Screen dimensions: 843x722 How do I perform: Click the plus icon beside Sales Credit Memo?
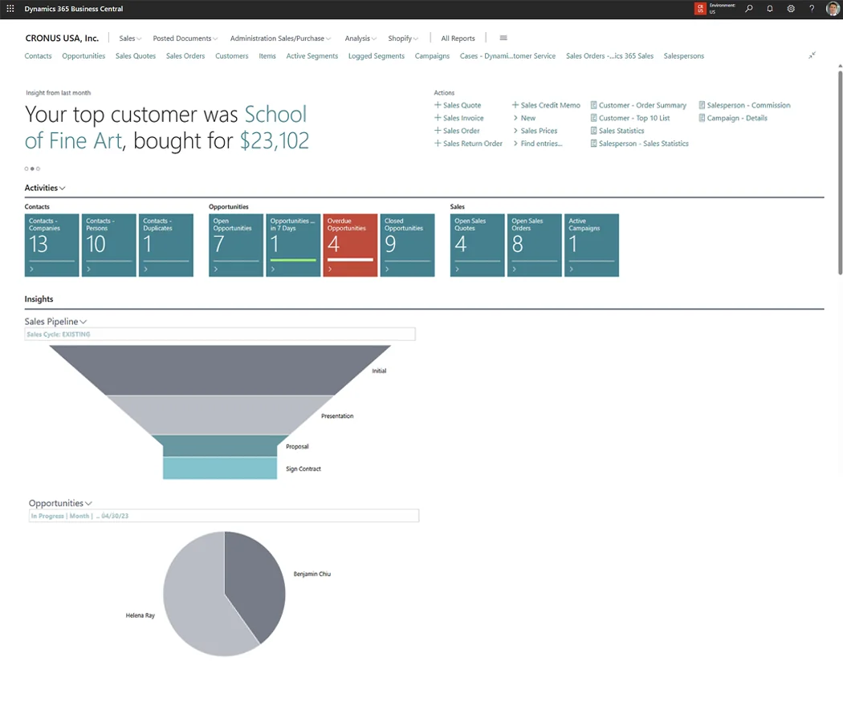pos(515,105)
